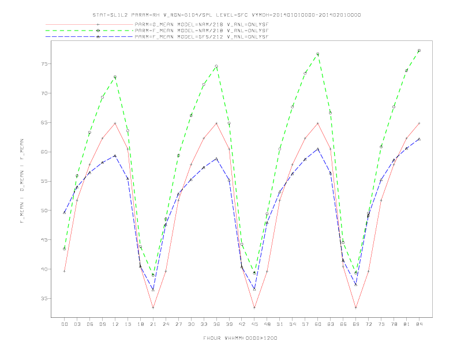Click the x-axis tick label 72
The height and width of the screenshot is (353, 457).
pos(368,324)
